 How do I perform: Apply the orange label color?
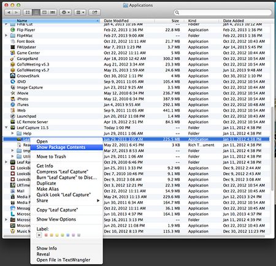point(52,235)
